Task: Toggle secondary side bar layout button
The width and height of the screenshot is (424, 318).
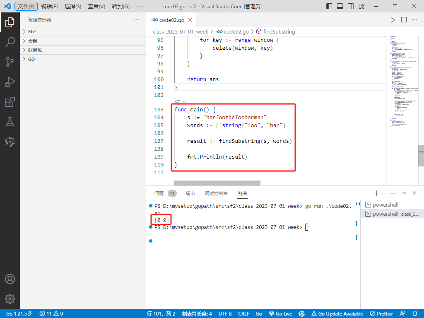Action: pyautogui.click(x=351, y=6)
